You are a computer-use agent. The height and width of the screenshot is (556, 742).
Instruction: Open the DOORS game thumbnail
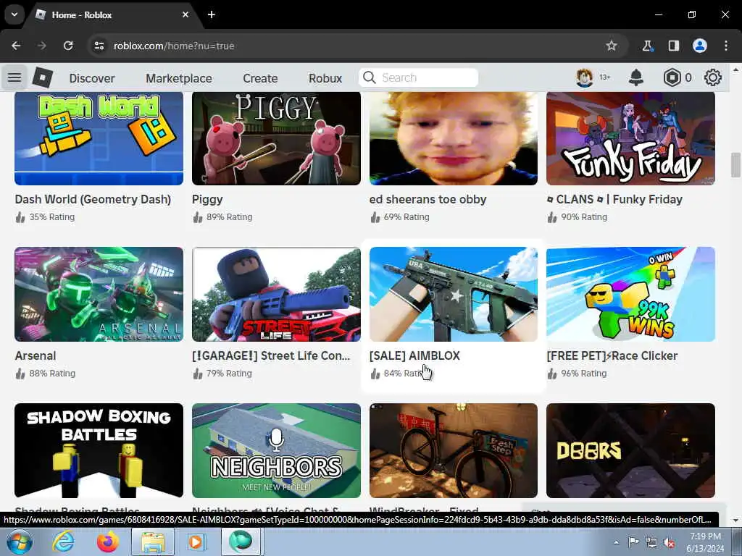click(x=631, y=450)
